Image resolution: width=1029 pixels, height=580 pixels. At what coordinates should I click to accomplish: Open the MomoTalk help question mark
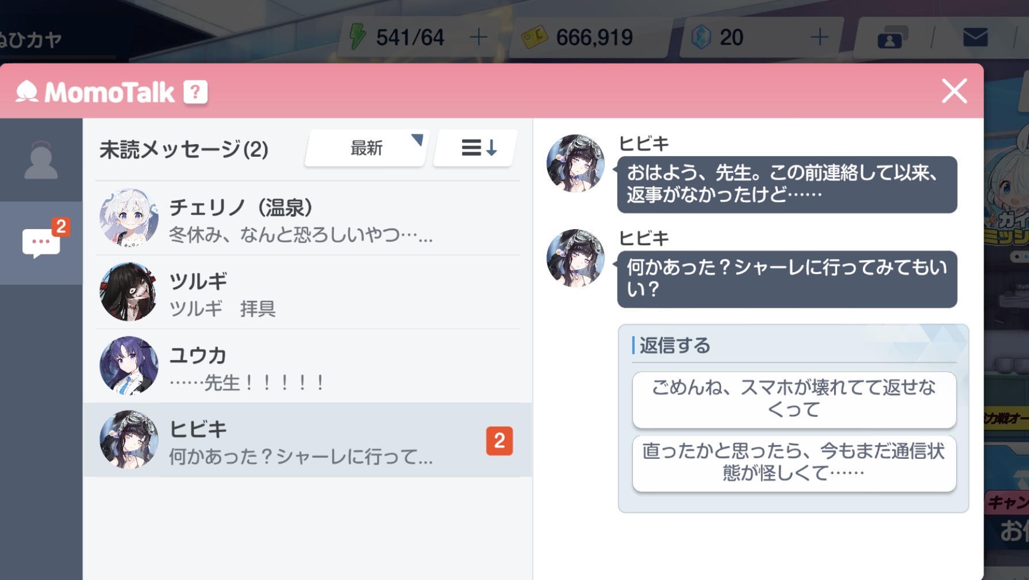pyautogui.click(x=195, y=92)
